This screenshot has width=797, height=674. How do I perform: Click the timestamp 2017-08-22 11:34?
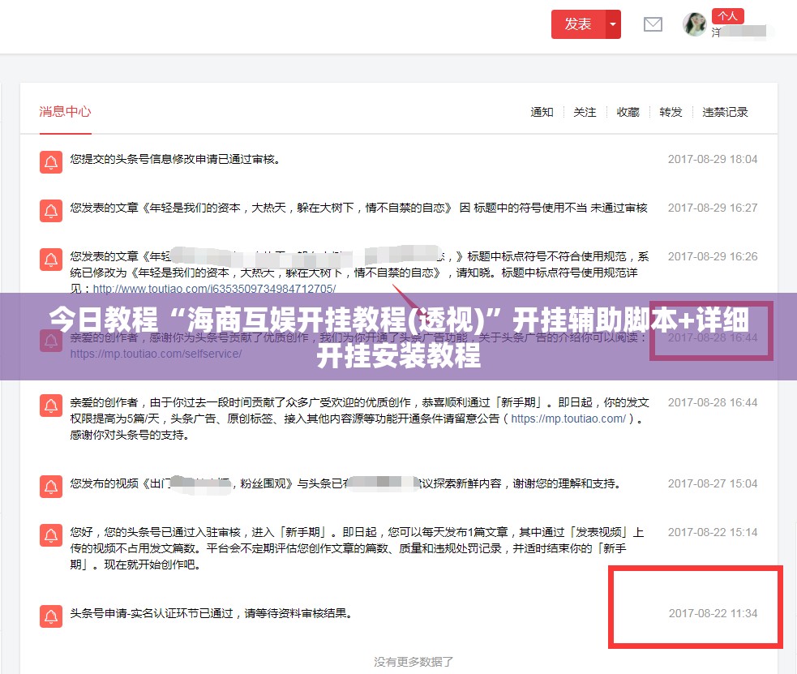coord(713,613)
